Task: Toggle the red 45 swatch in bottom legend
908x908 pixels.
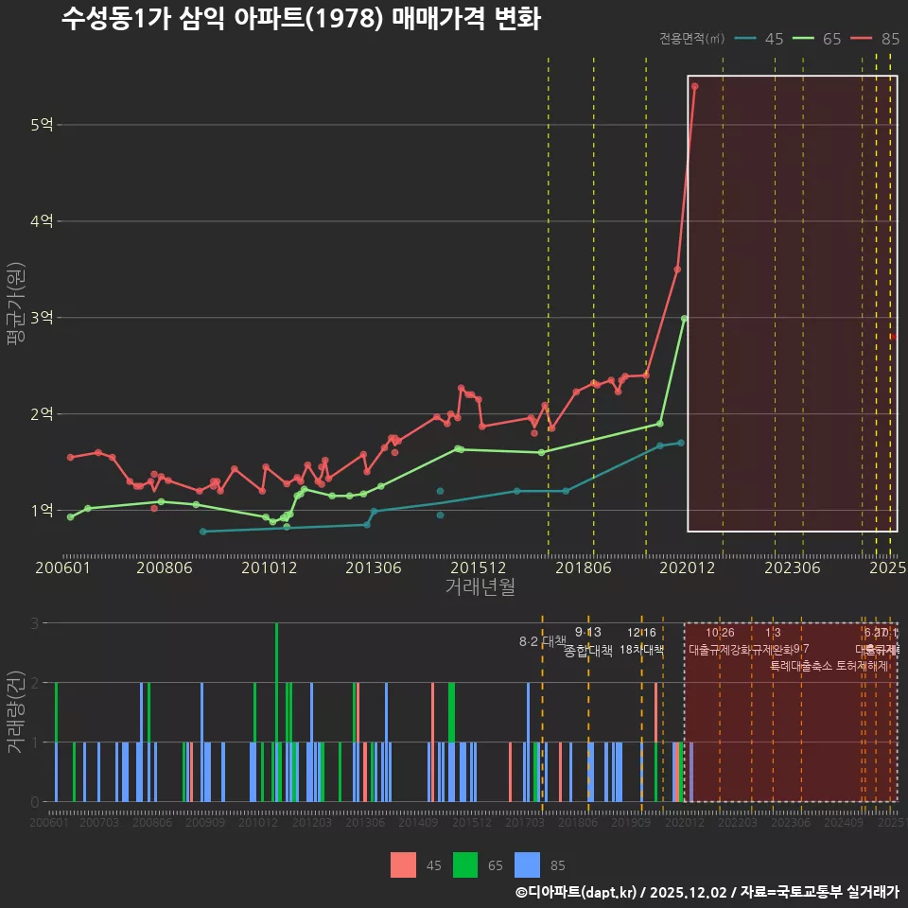Action: pyautogui.click(x=403, y=864)
